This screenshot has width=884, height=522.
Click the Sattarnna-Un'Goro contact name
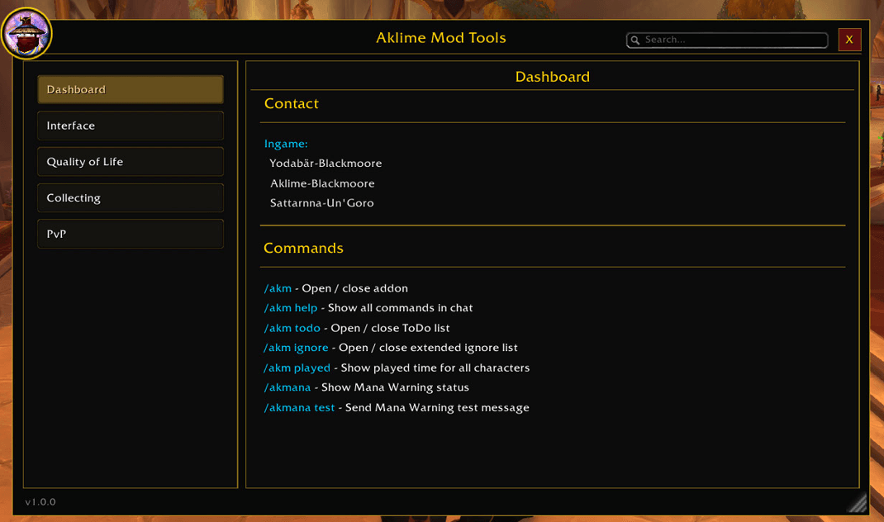[321, 203]
